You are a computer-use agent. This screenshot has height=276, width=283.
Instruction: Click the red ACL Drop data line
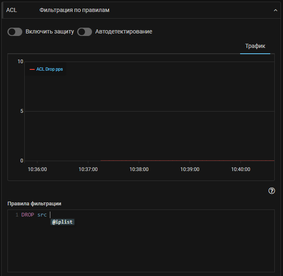[x=186, y=160]
